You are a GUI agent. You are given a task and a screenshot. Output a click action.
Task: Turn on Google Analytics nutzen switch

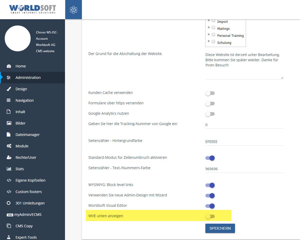[x=210, y=114]
